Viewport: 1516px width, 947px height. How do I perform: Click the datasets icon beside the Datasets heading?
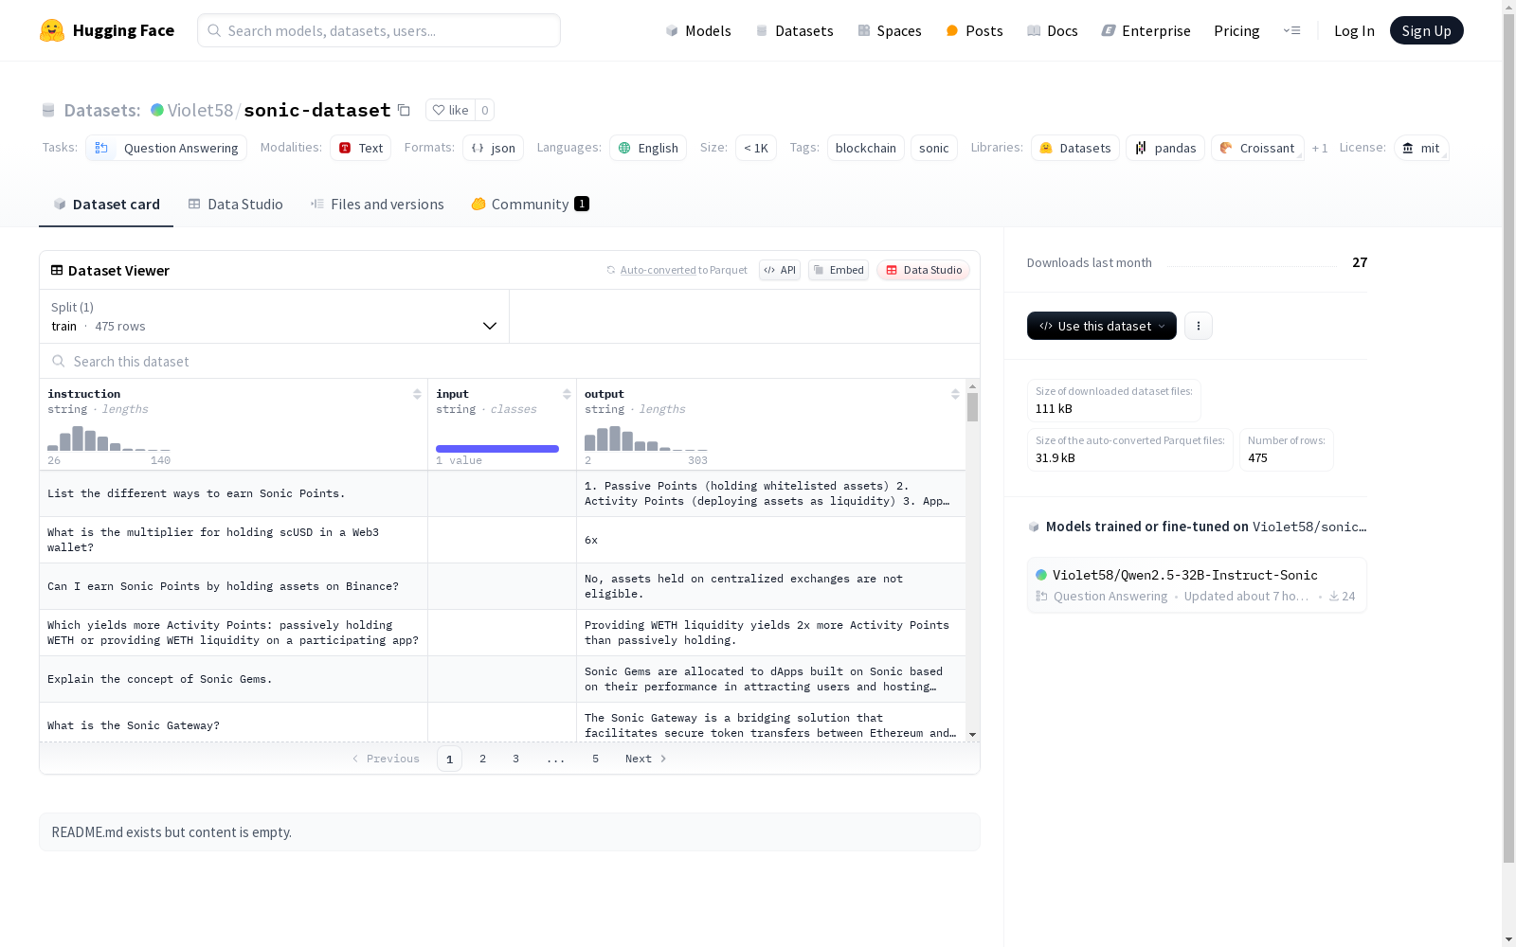pos(48,110)
